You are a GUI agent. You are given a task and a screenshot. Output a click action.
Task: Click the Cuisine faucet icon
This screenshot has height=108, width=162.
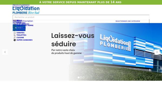click(15, 38)
